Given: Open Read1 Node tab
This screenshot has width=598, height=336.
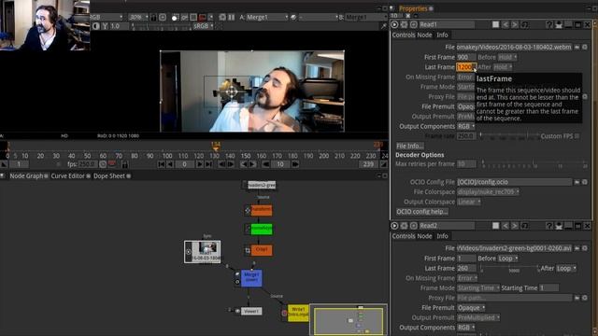Looking at the screenshot, I should [424, 35].
